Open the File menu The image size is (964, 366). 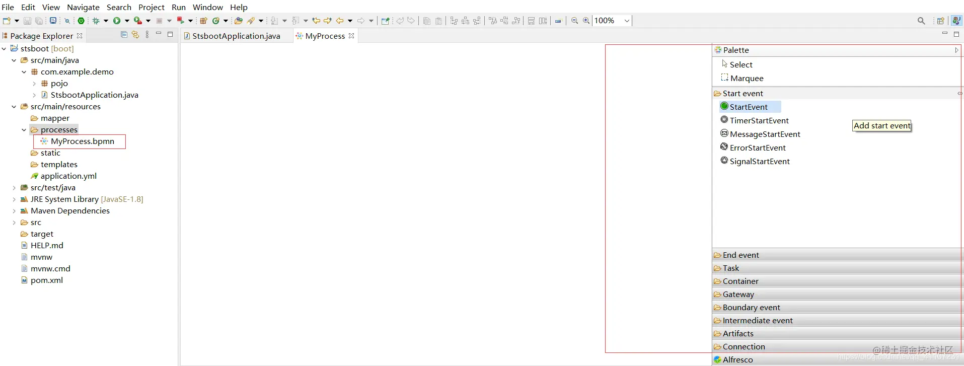(8, 7)
